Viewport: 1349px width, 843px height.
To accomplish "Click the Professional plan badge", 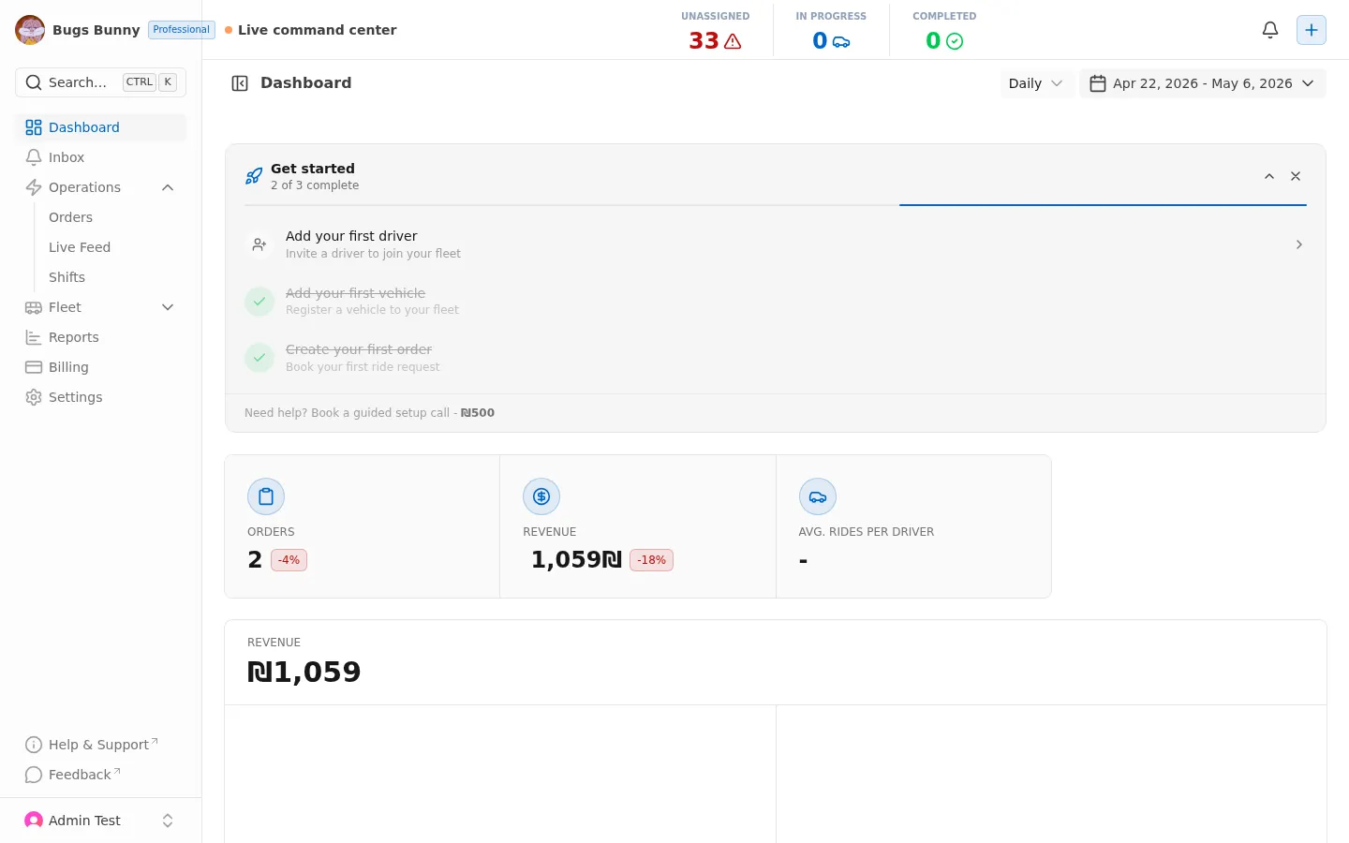I will pyautogui.click(x=182, y=30).
